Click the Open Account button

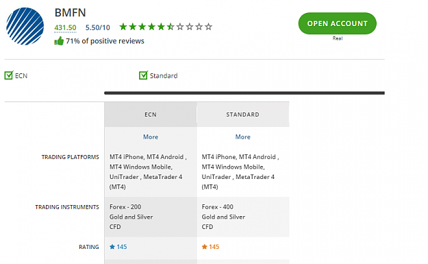[x=338, y=23]
